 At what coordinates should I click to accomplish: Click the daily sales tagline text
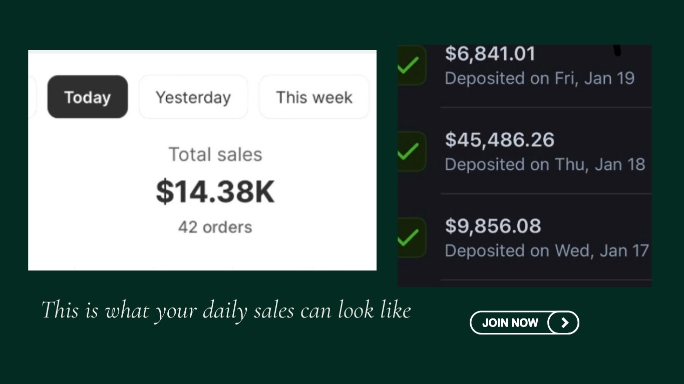pos(226,310)
